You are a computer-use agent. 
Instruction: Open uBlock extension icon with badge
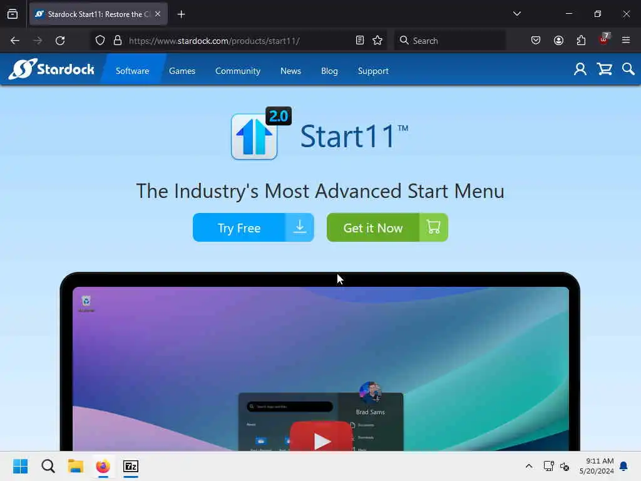tap(604, 39)
